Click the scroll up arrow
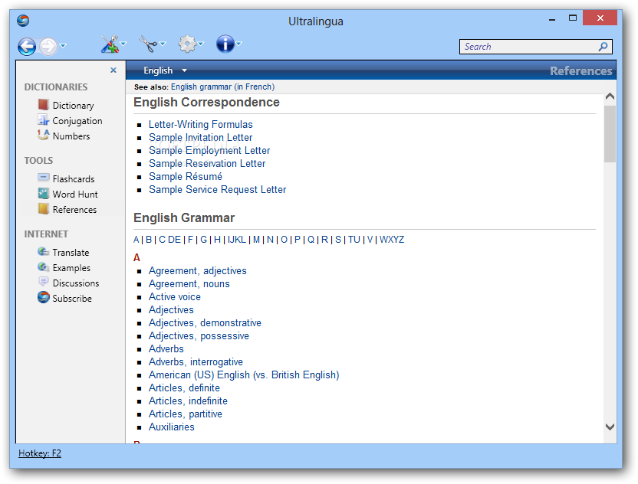The width and height of the screenshot is (638, 484). click(x=610, y=96)
